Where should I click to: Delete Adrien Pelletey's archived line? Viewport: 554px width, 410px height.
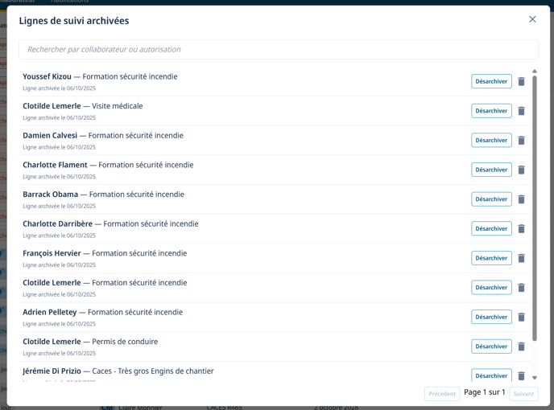(521, 317)
